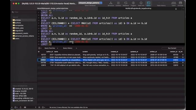Open the Table Info view

[x=141, y=4]
